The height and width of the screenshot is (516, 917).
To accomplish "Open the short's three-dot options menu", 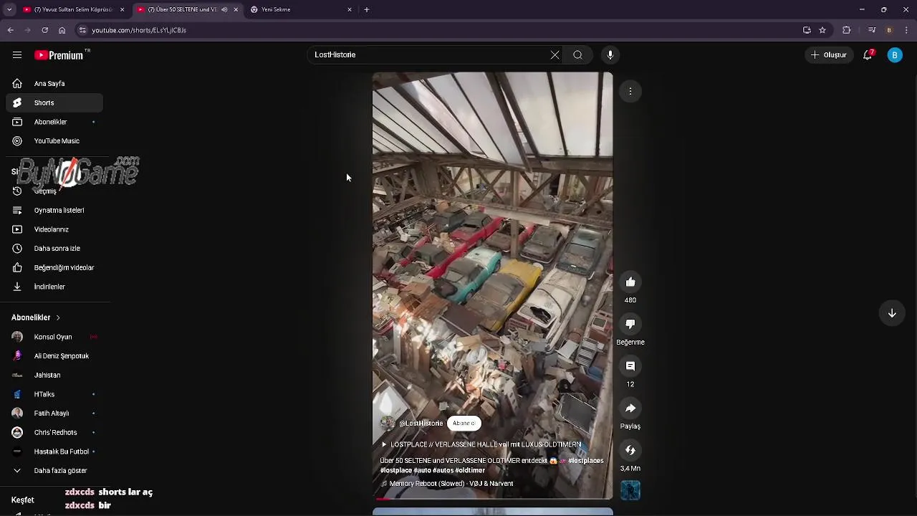I will coord(630,91).
